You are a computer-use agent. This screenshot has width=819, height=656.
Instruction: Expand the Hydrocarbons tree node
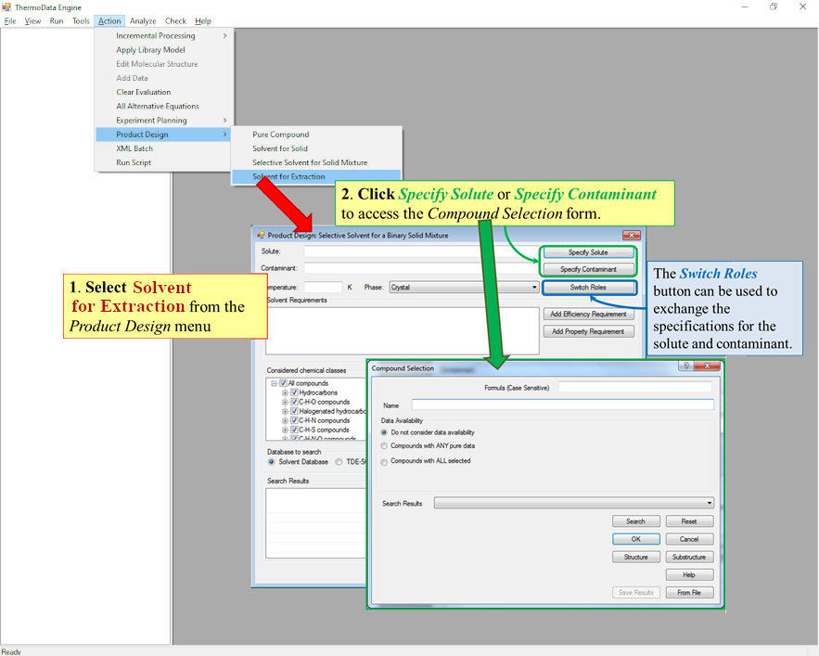(x=285, y=392)
